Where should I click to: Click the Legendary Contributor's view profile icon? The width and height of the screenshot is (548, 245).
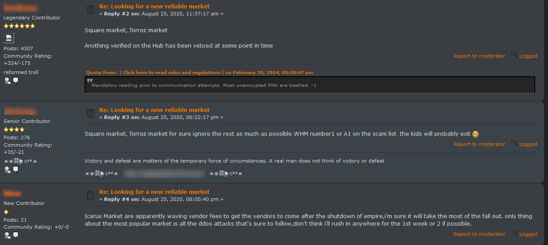(7, 81)
